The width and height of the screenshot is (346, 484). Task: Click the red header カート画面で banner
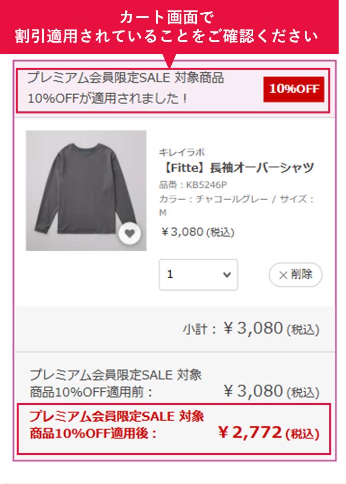169,27
